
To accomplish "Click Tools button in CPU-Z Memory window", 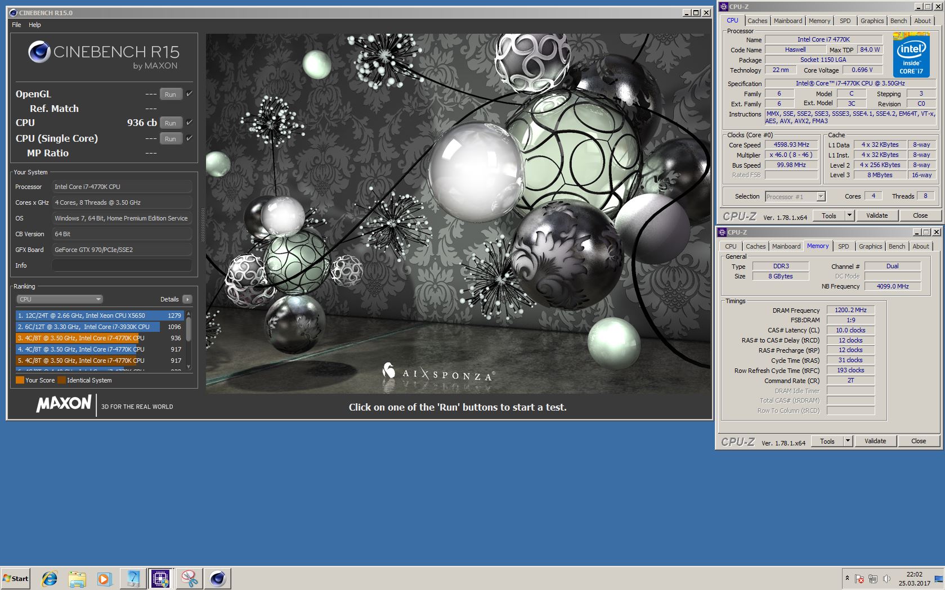I will 827,441.
